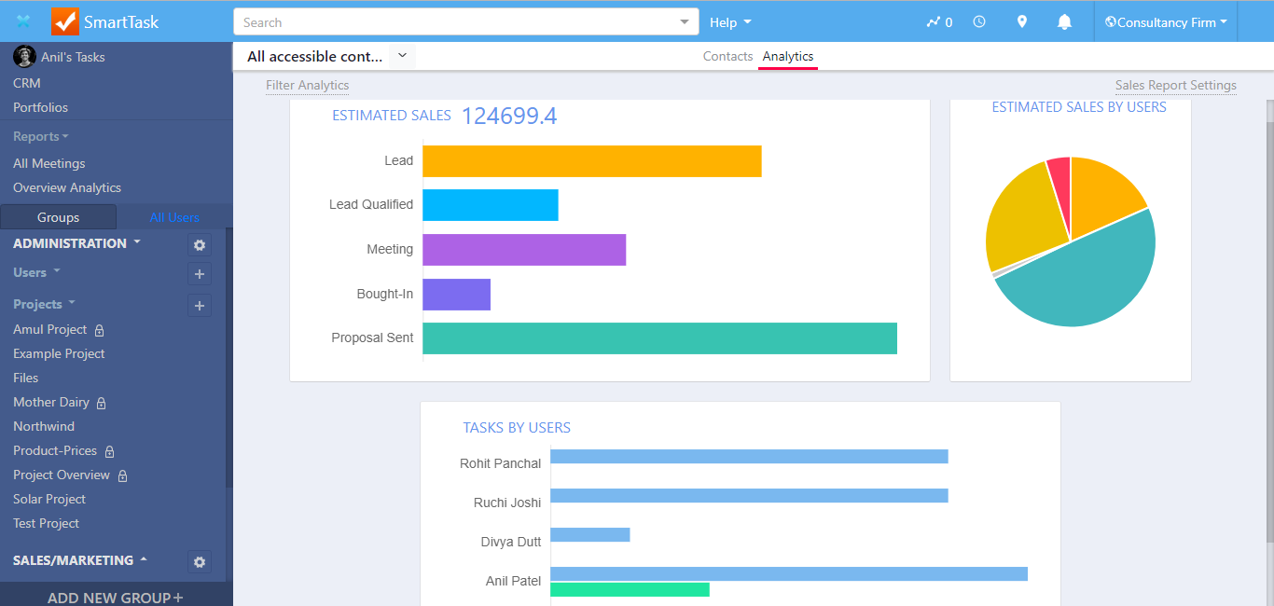This screenshot has height=606, width=1274.
Task: Open Administration group settings gear
Action: click(x=199, y=245)
